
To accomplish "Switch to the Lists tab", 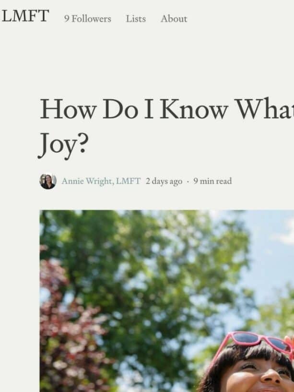I will tap(136, 19).
